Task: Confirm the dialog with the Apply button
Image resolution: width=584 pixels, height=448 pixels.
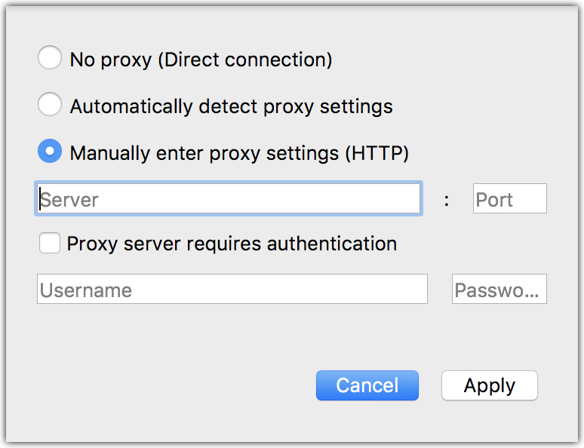Action: coord(489,385)
